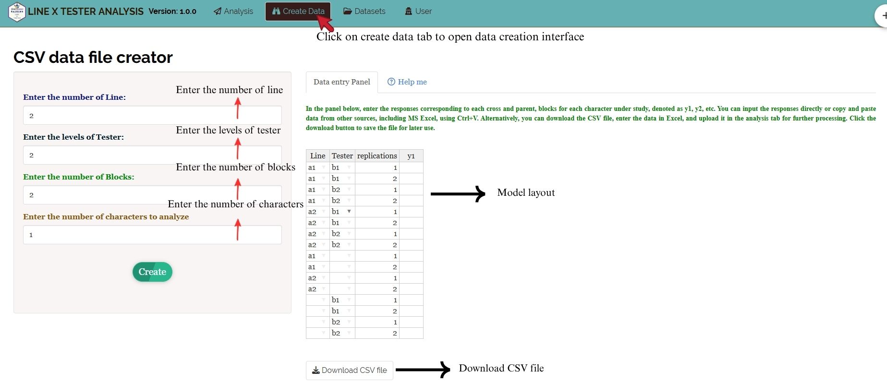This screenshot has height=383, width=887.
Task: Open empty Tester dropdown in first parent a1 row
Action: tap(349, 256)
